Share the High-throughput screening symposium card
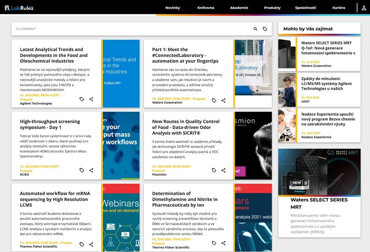This screenshot has height=252, width=370. tap(92, 170)
